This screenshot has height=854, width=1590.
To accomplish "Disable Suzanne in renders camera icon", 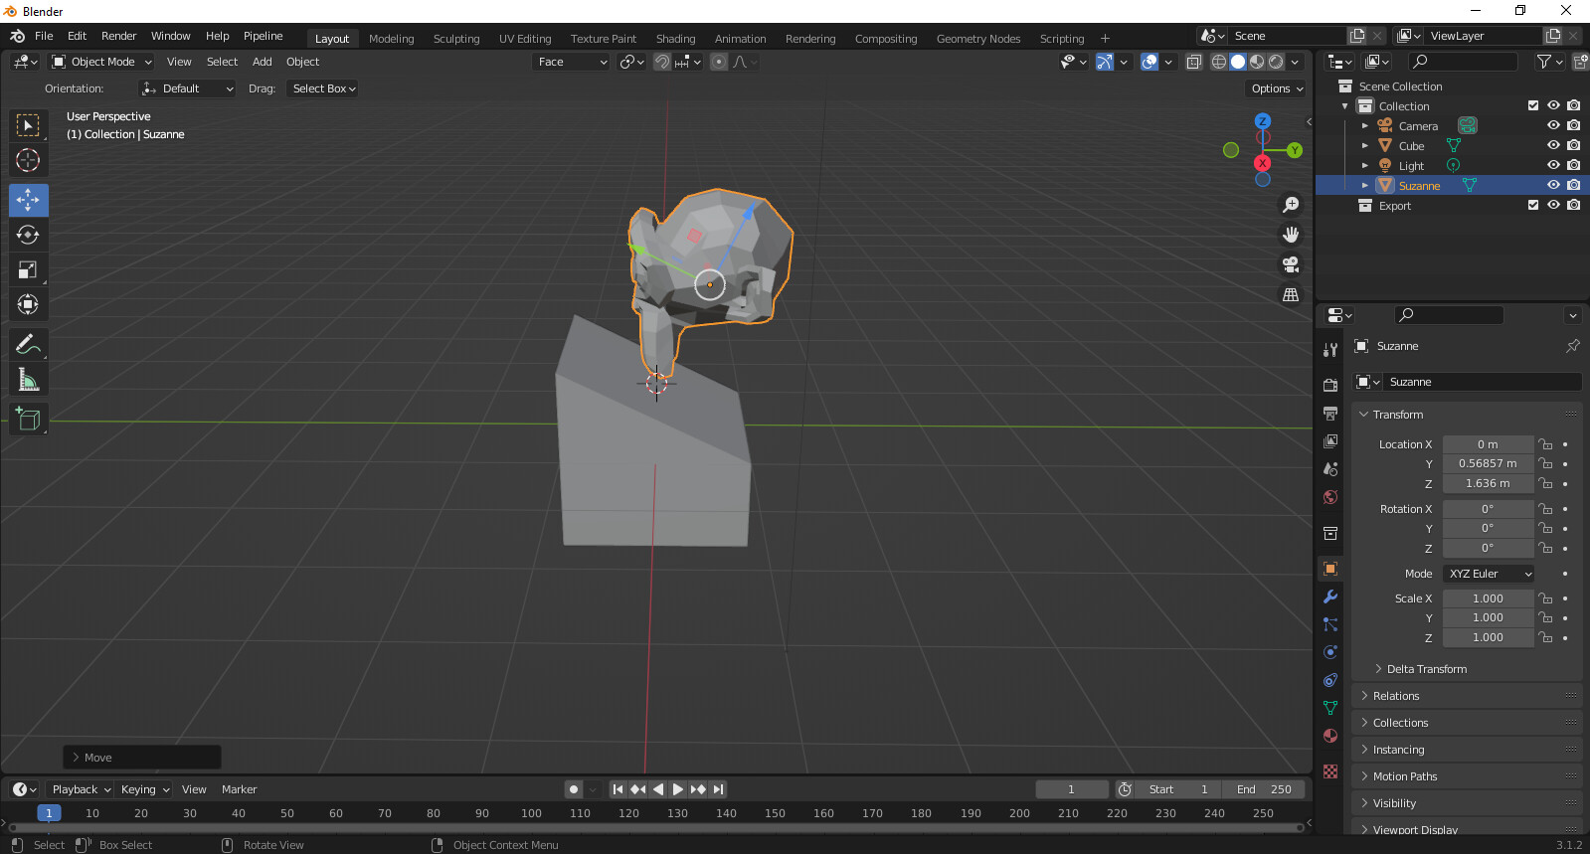I will 1573,185.
